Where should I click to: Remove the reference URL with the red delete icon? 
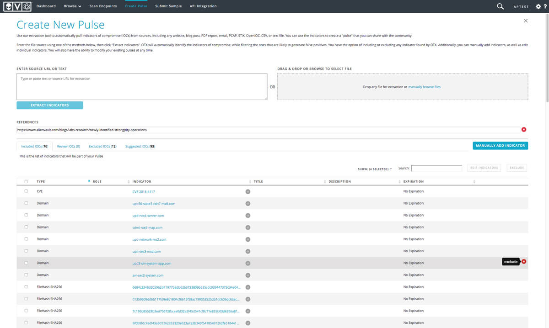[x=523, y=129]
